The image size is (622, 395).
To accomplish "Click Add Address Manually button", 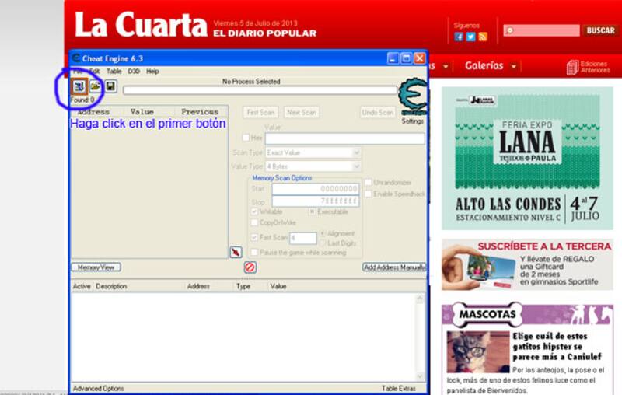I will point(394,267).
